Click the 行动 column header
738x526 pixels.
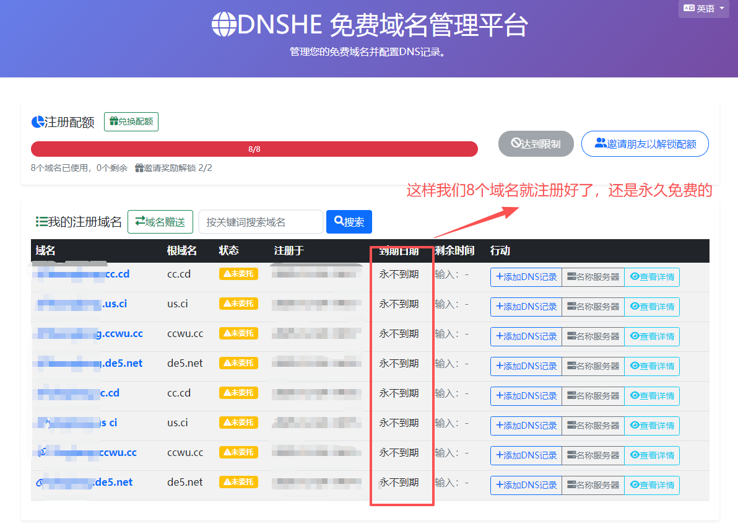pyautogui.click(x=500, y=250)
